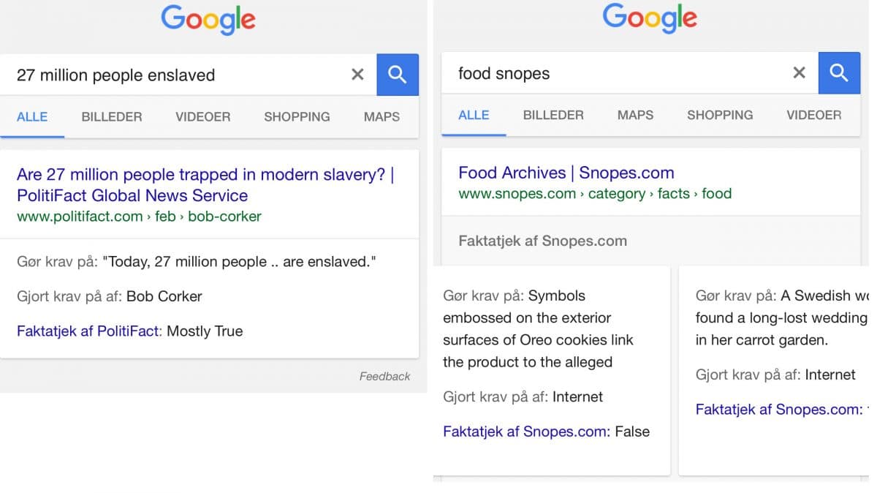
Task: Focus the '27 million people enslaved' search field
Action: click(175, 75)
